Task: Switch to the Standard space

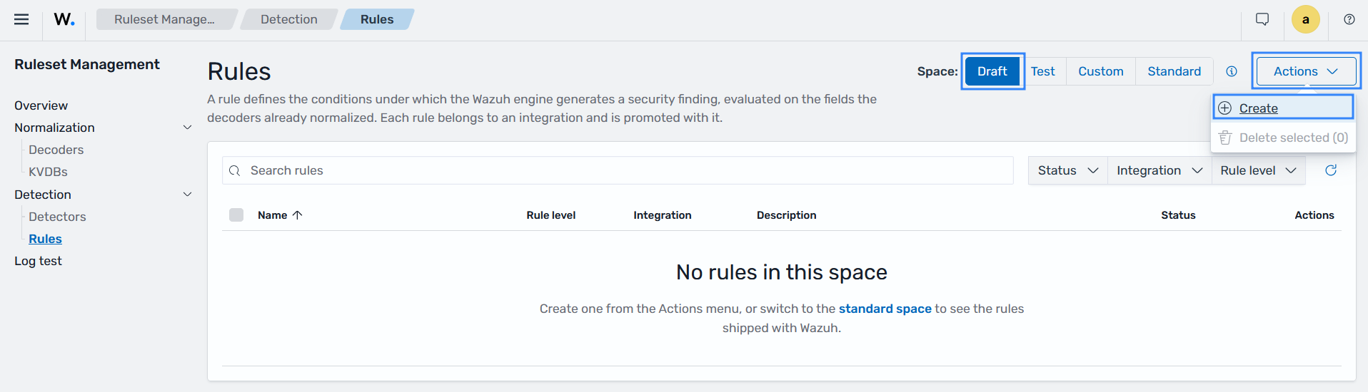Action: [1175, 71]
